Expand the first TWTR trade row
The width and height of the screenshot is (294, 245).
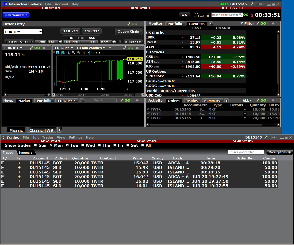pos(3,163)
